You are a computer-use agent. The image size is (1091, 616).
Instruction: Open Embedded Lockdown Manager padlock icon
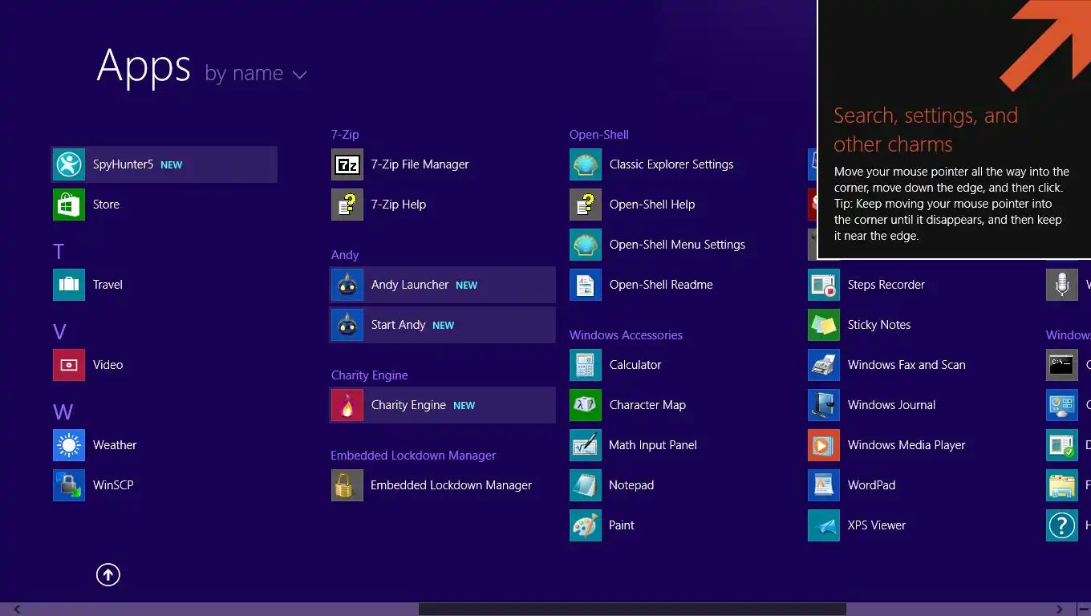[x=347, y=485]
